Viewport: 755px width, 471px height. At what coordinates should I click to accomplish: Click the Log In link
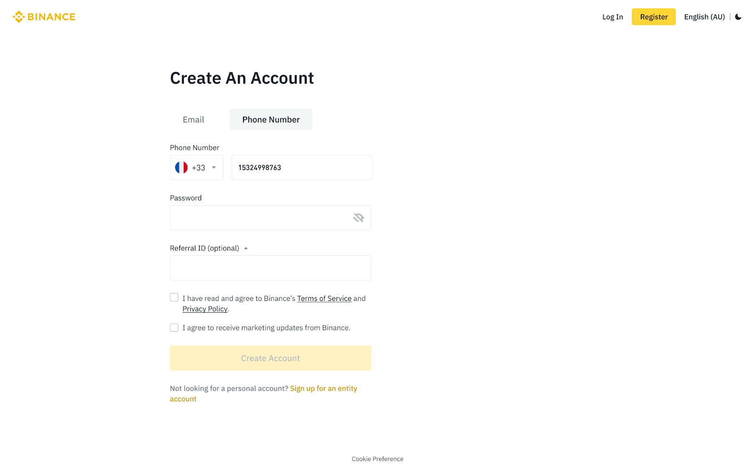(x=612, y=17)
